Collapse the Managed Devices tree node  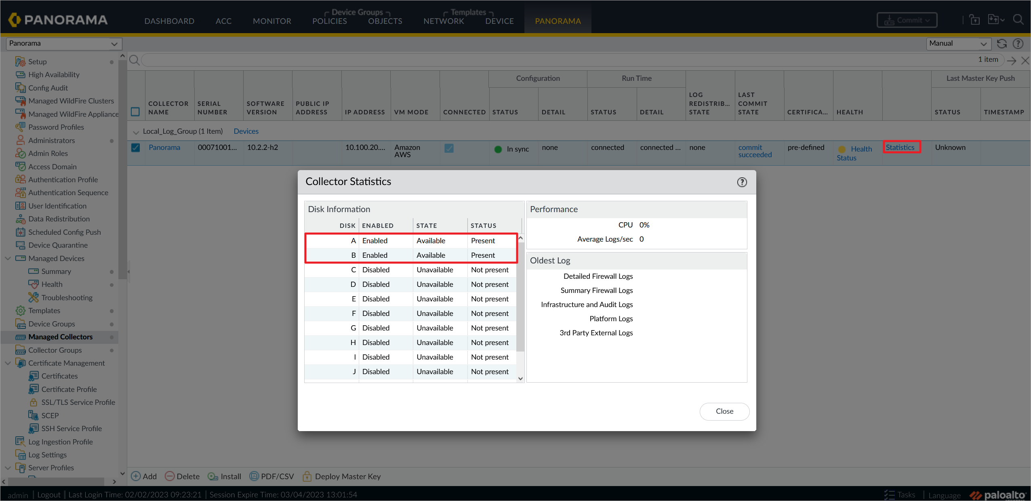(8, 258)
